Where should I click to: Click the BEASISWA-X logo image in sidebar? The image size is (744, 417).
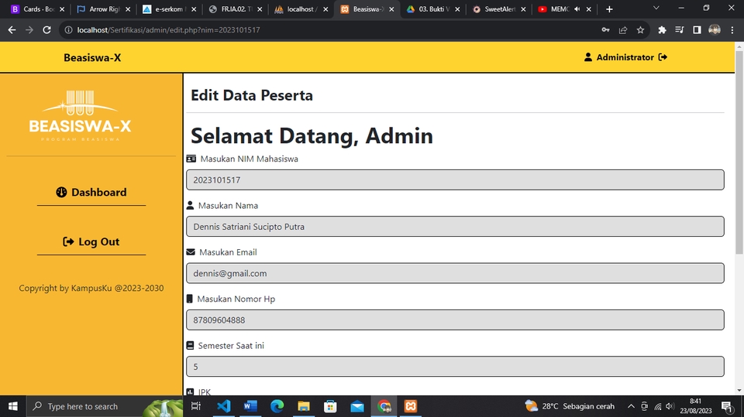(80, 115)
